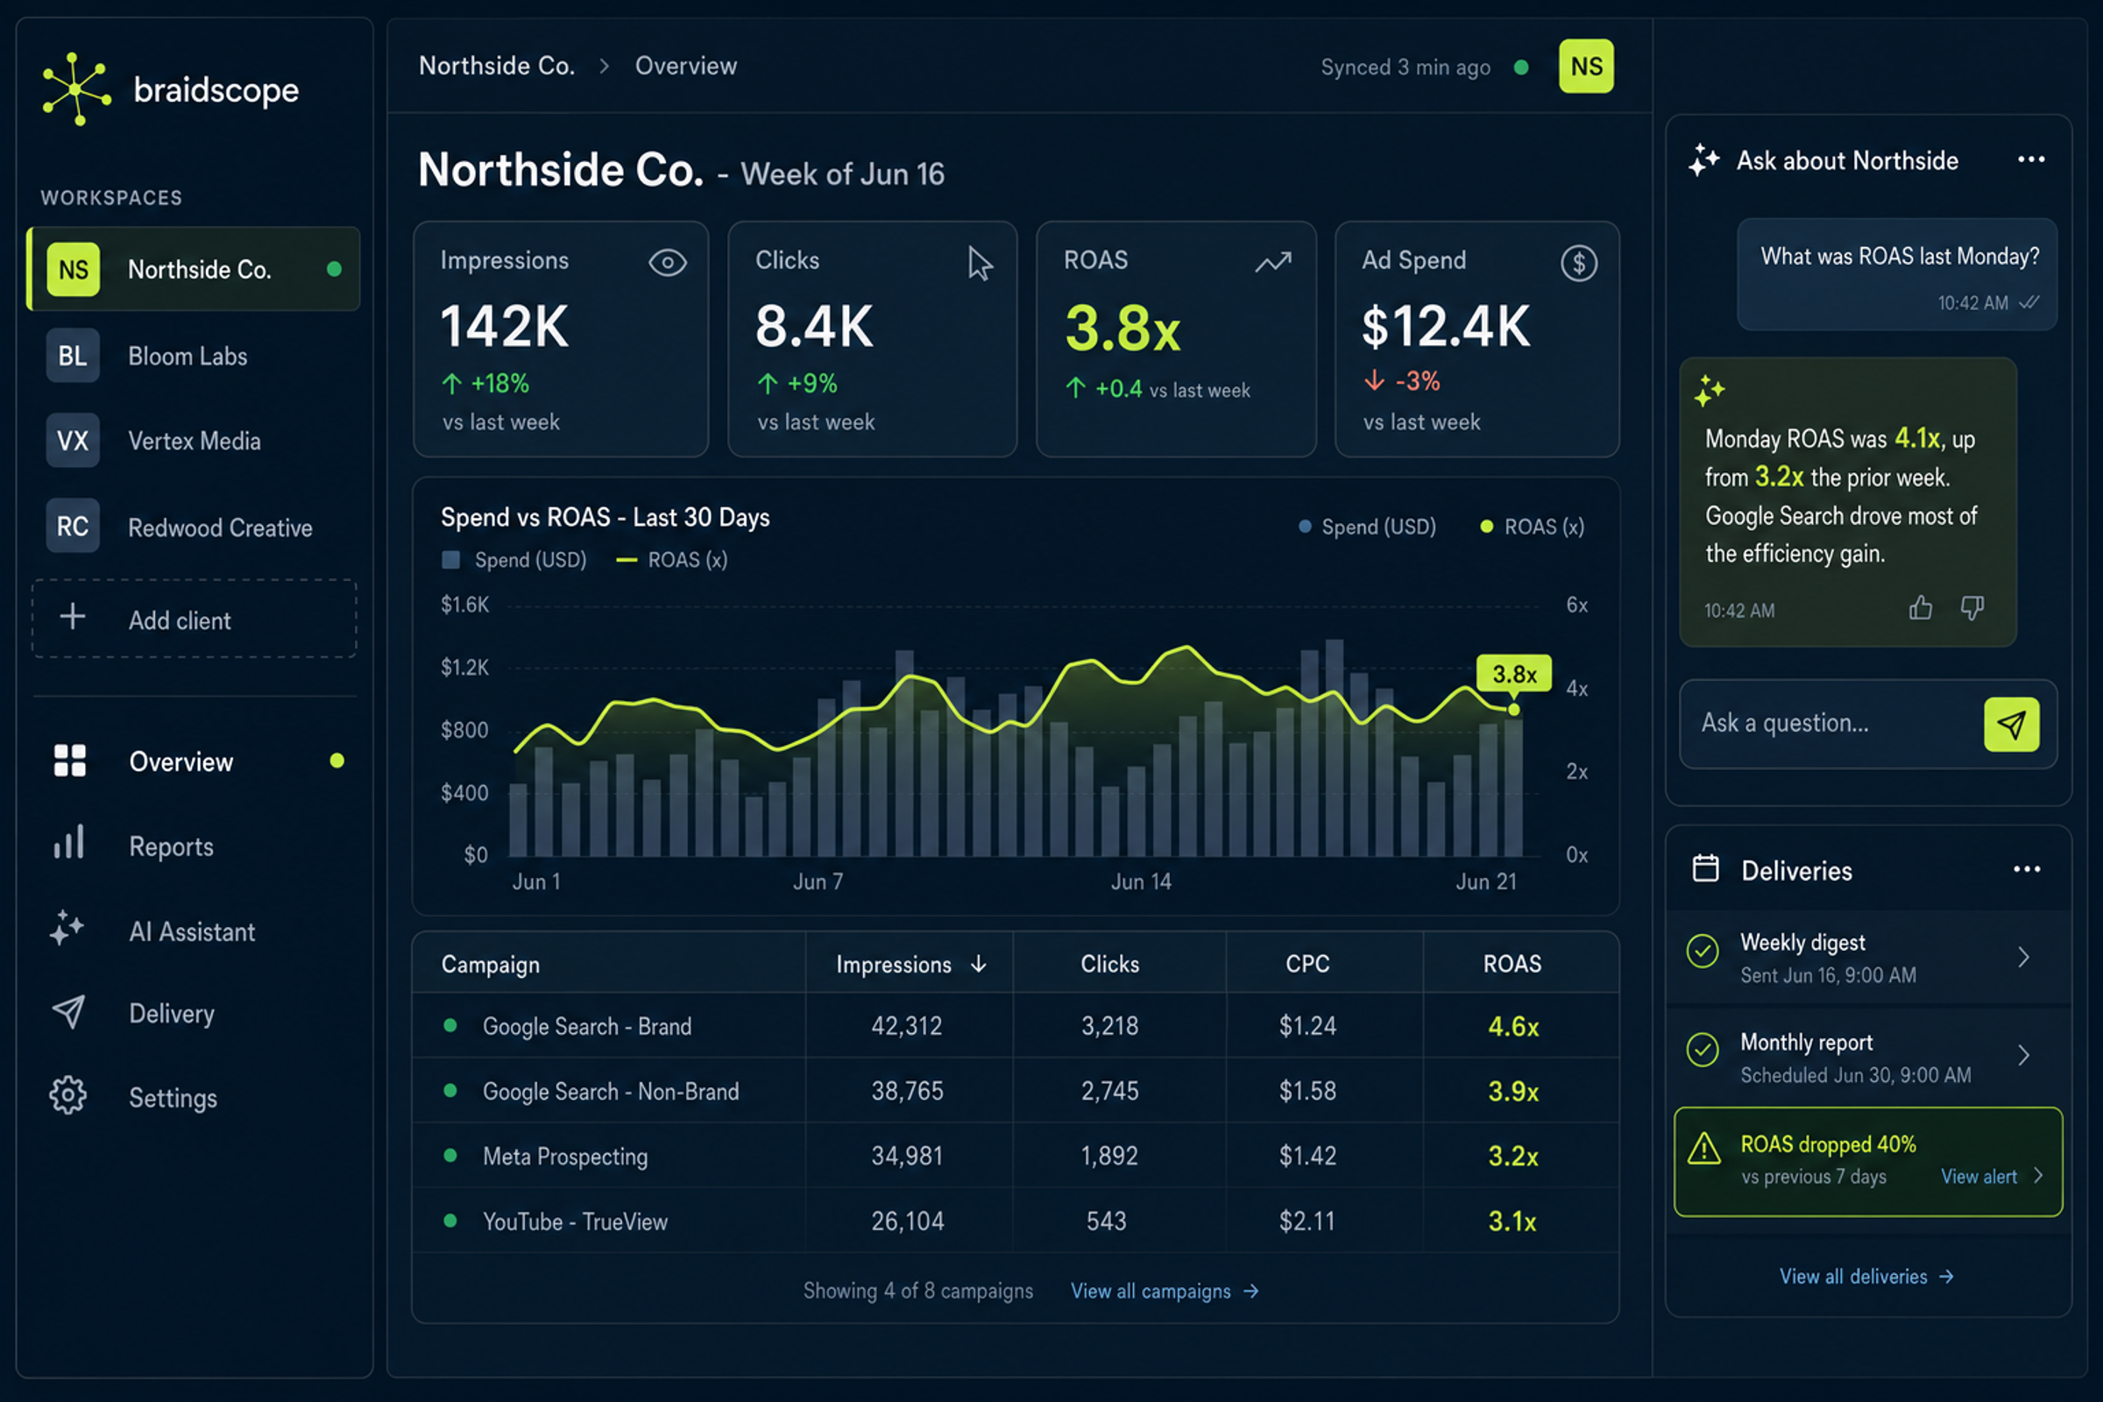Open the NS user avatar in header
This screenshot has height=1402, width=2103.
click(1586, 67)
